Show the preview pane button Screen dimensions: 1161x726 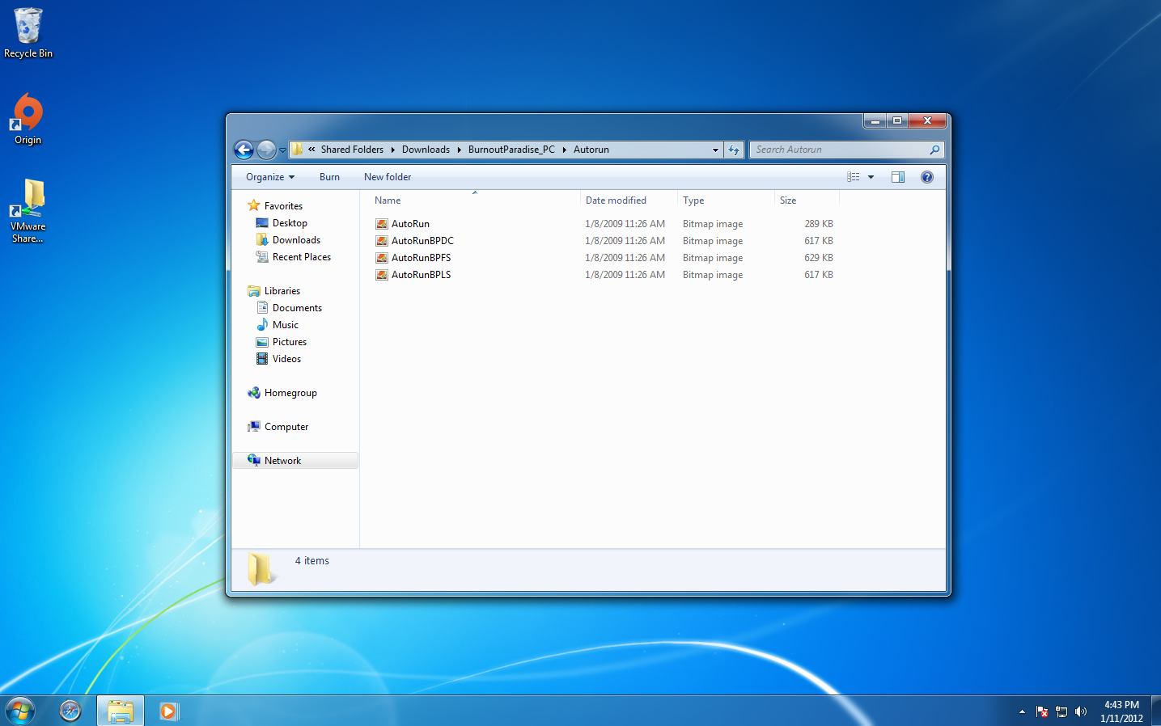[x=898, y=177]
